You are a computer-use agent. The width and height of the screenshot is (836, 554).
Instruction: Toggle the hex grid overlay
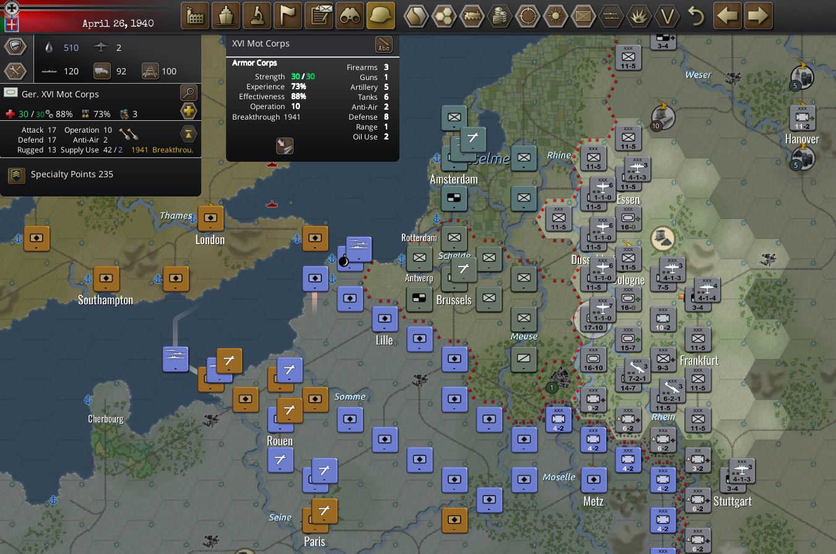[444, 16]
